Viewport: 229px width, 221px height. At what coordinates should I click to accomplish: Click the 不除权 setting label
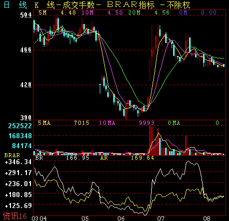click(x=179, y=4)
